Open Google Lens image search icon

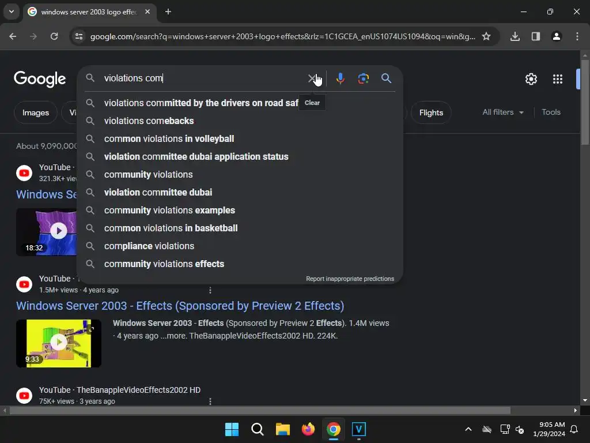363,78
